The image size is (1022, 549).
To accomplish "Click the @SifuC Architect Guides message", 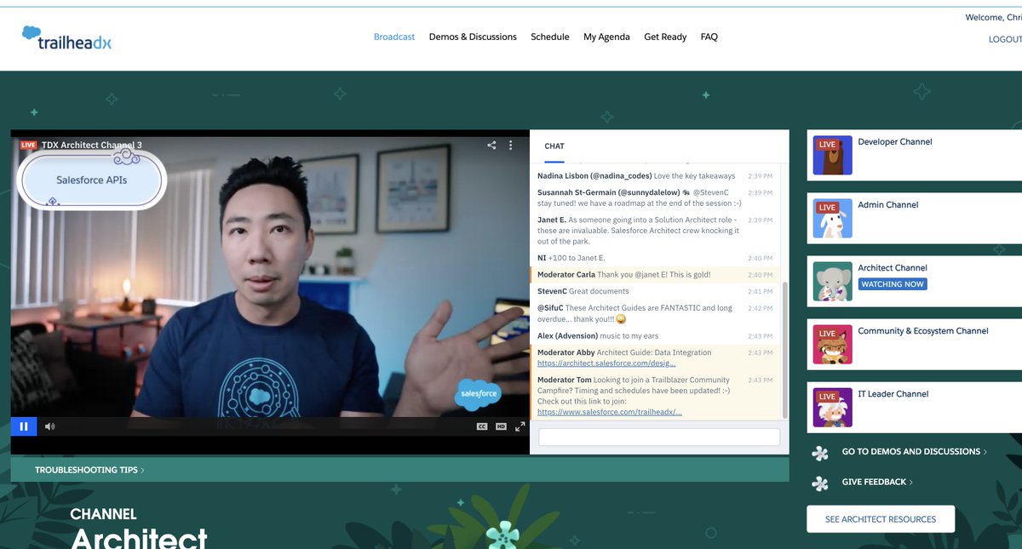I will [x=654, y=313].
